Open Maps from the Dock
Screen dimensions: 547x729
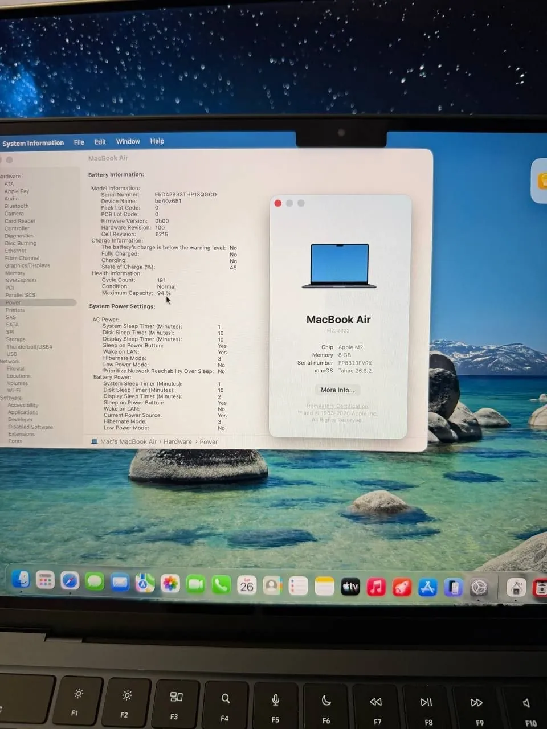(145, 583)
